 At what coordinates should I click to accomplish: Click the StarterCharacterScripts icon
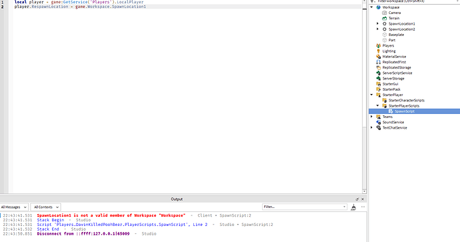coord(385,100)
